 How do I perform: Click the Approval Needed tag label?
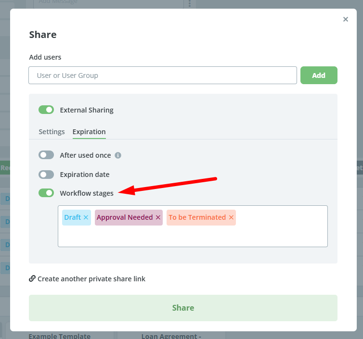point(125,217)
